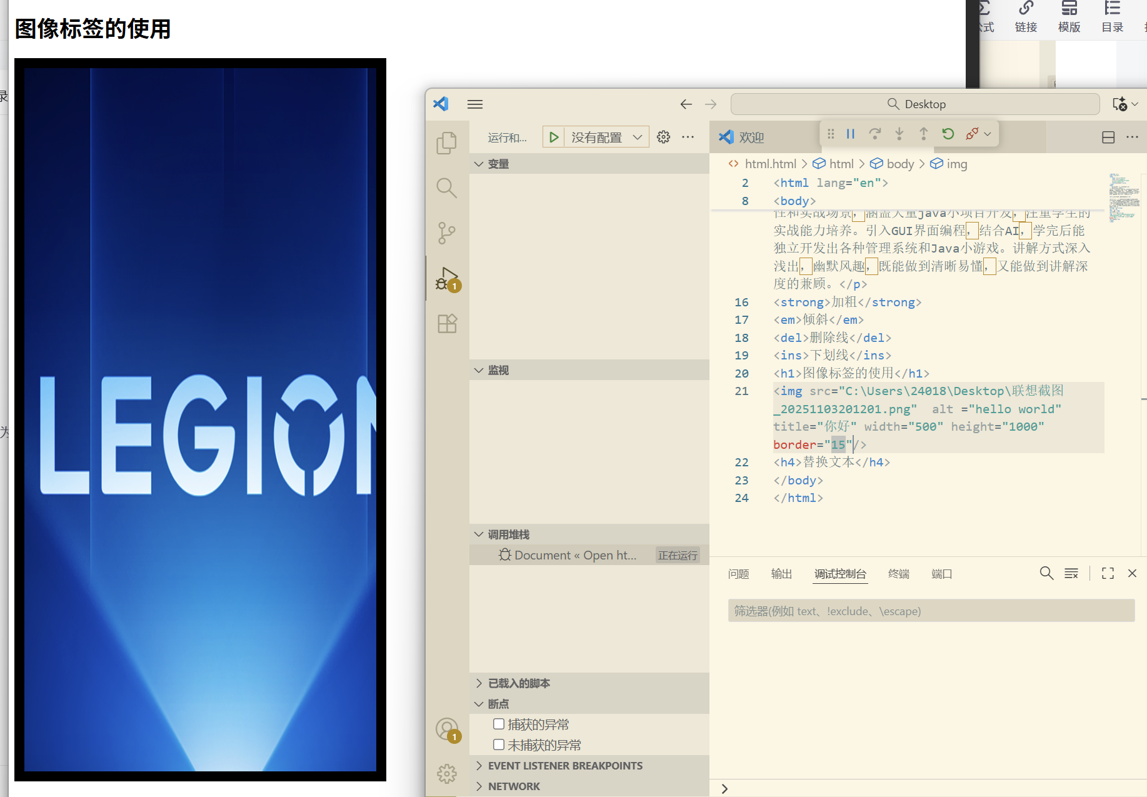Screen dimensions: 1147x797
Task: Open the Search view in the activity bar
Action: coord(446,188)
